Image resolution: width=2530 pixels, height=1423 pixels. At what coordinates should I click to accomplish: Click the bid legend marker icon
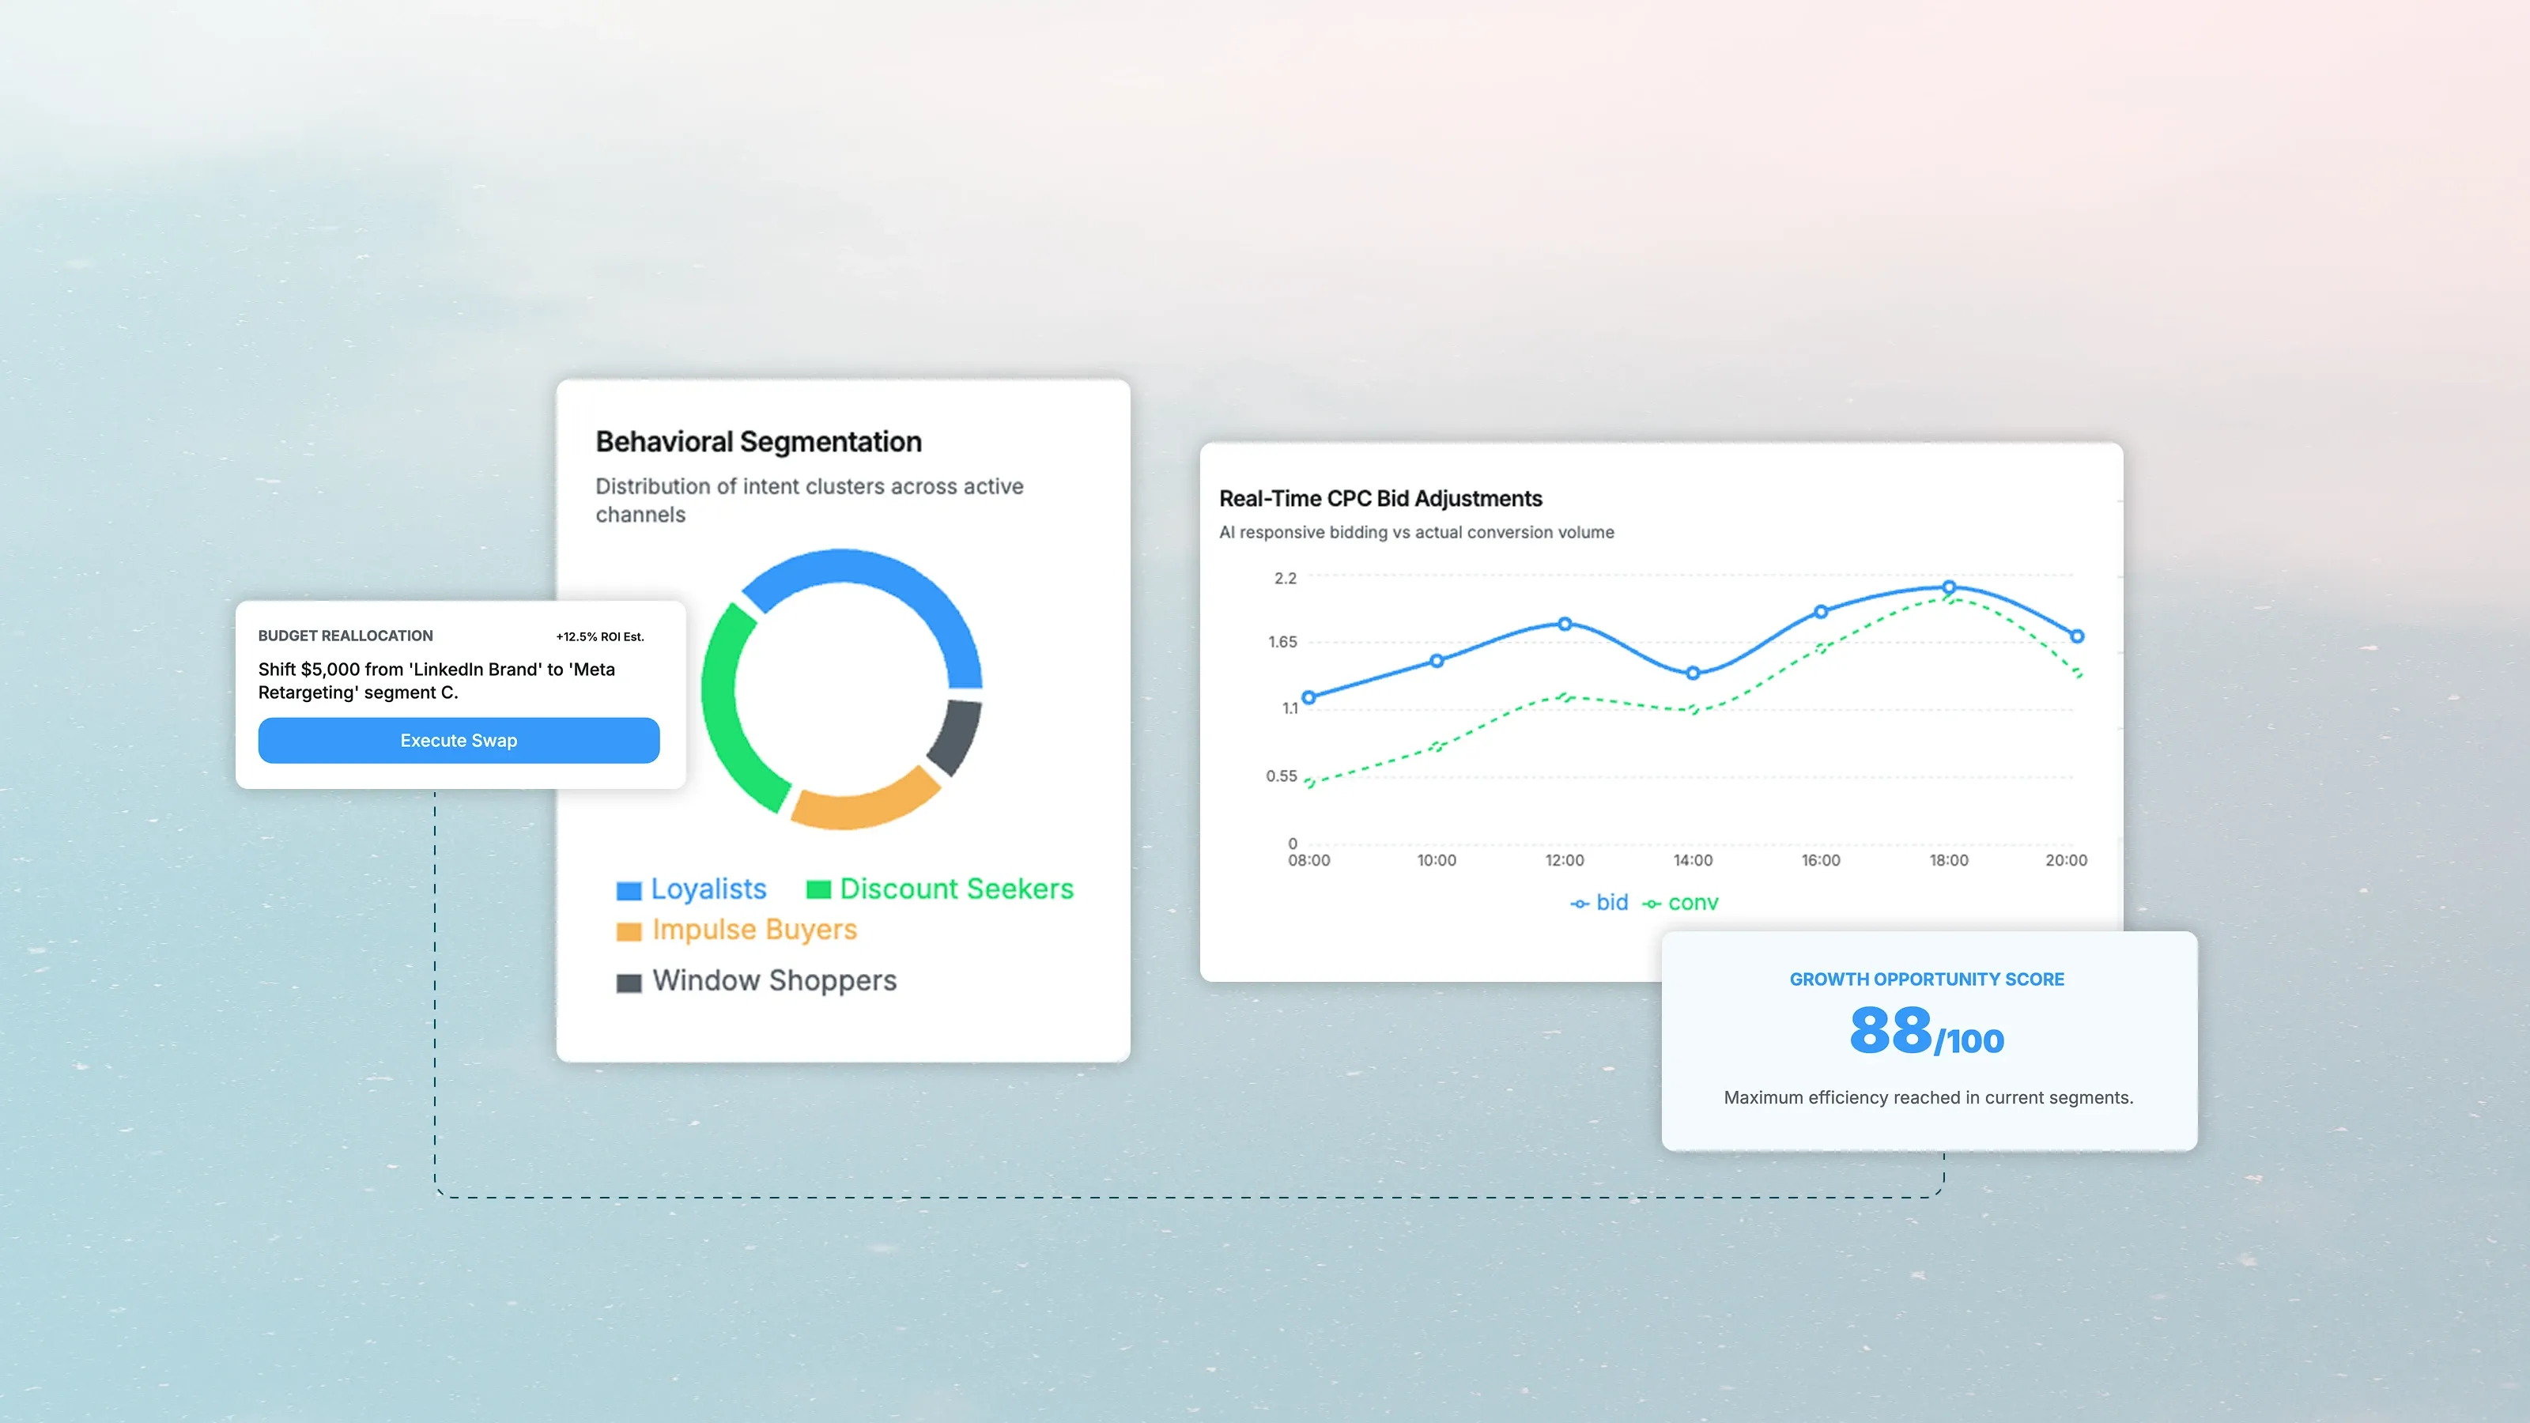[1580, 904]
